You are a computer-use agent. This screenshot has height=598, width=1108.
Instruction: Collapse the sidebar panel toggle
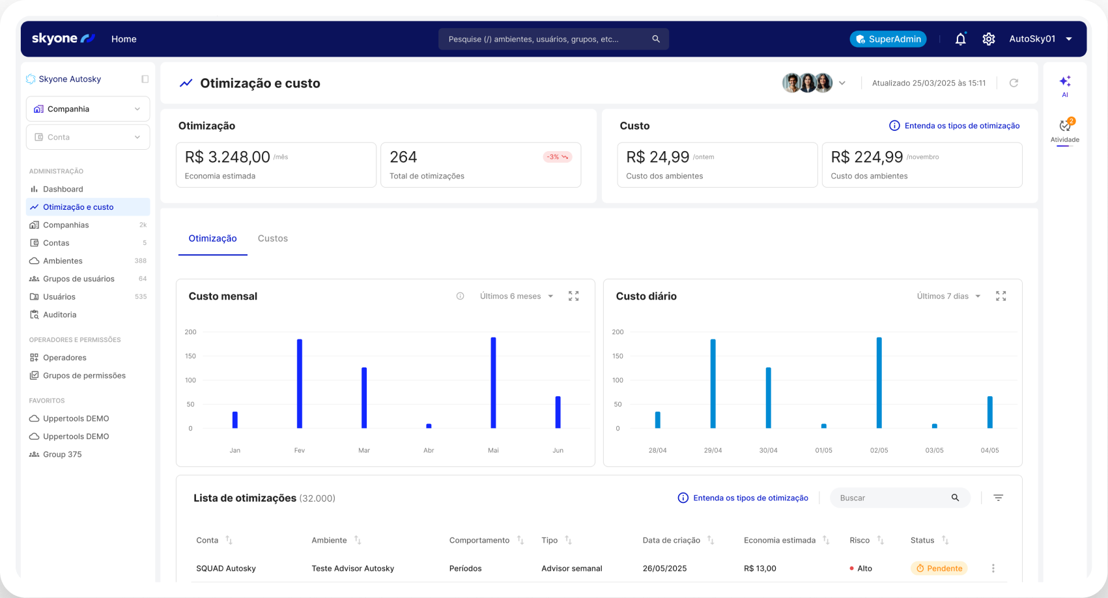145,79
